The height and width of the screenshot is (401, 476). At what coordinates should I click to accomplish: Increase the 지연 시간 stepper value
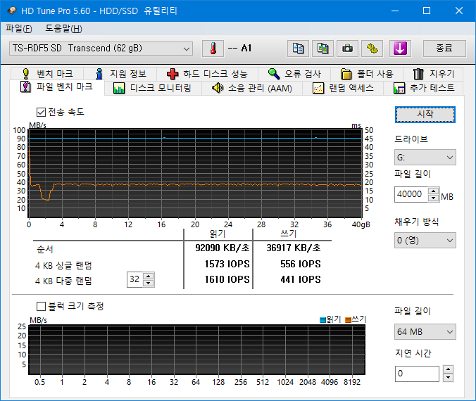tap(448, 369)
